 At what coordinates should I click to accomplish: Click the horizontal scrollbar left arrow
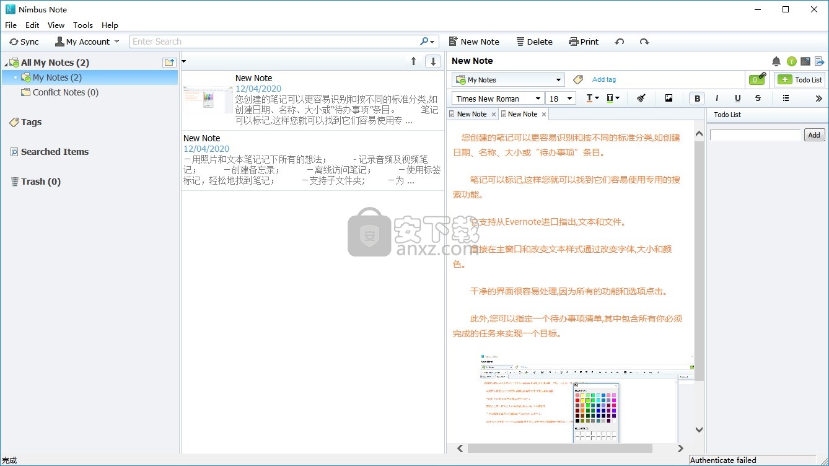pyautogui.click(x=460, y=448)
